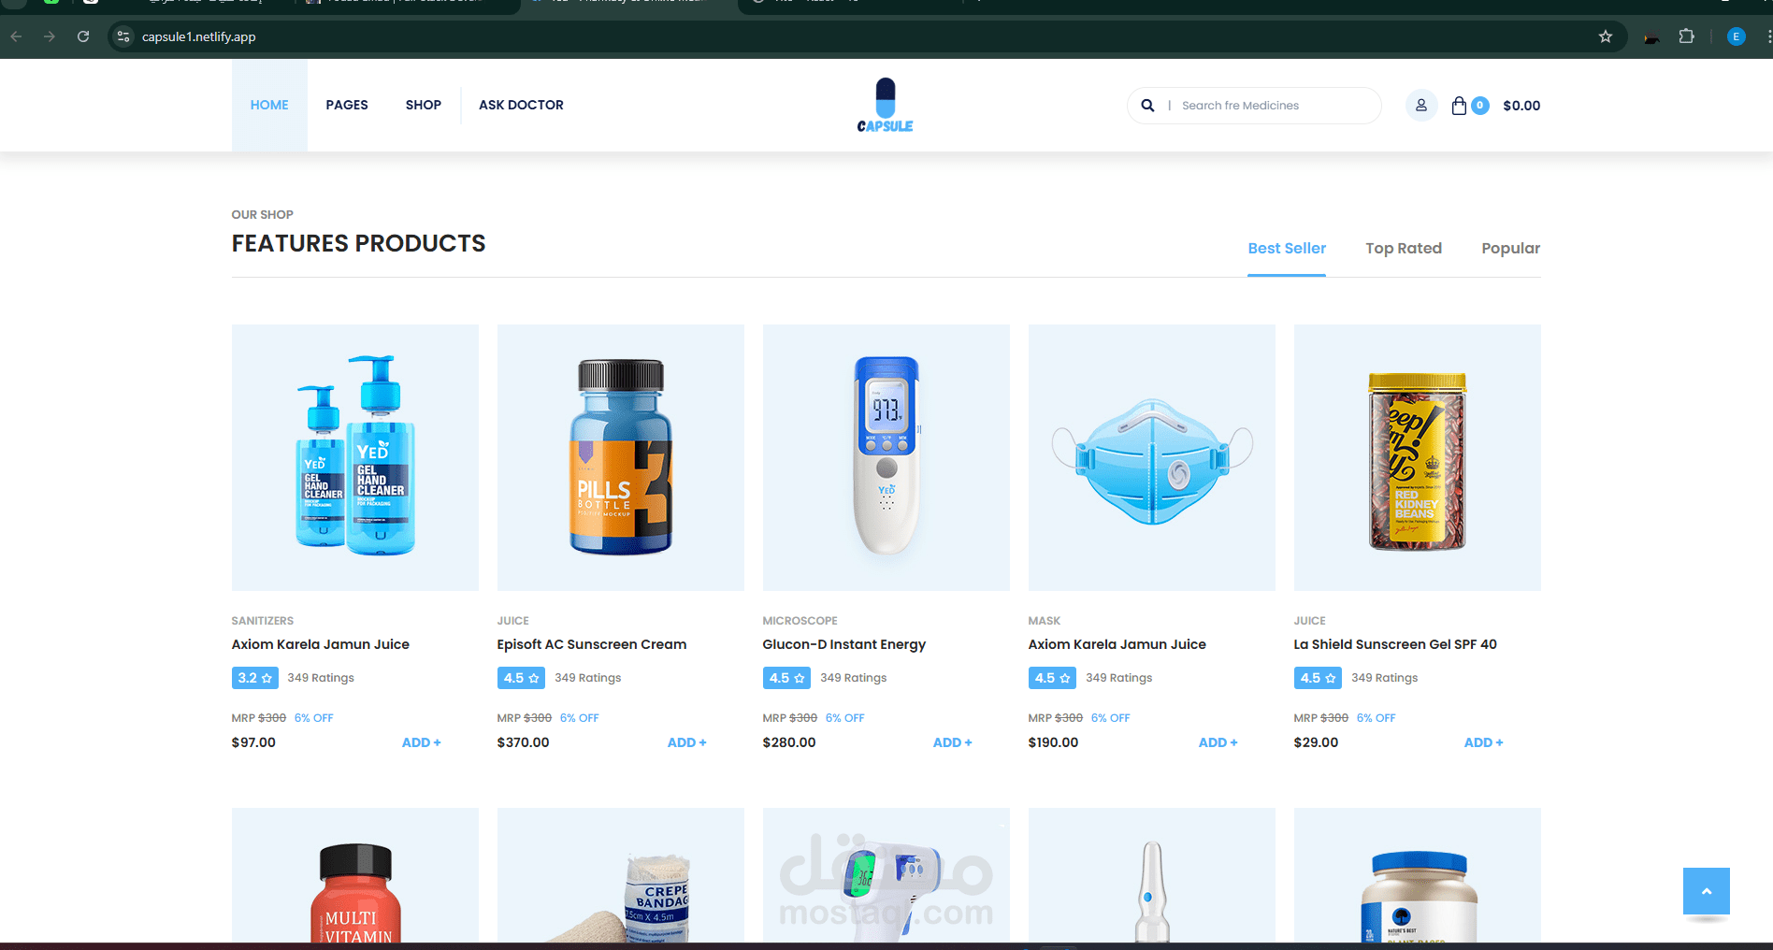Click the Capsule logo

click(x=885, y=105)
